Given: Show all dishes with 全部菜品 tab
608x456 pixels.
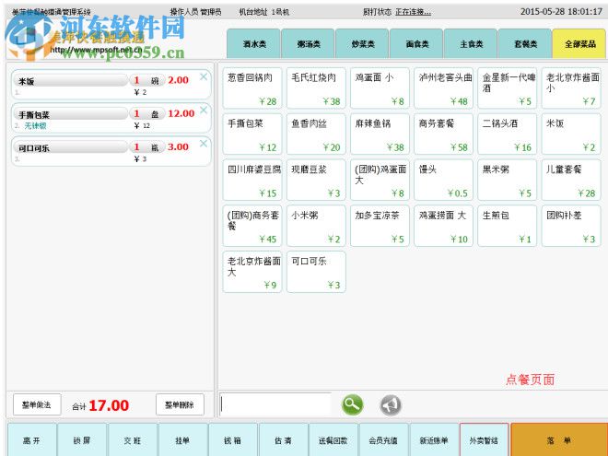Looking at the screenshot, I should point(579,44).
